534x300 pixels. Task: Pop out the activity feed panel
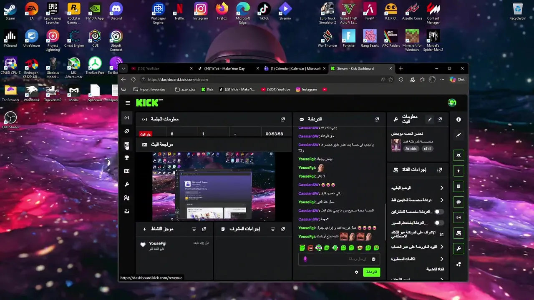(204, 229)
